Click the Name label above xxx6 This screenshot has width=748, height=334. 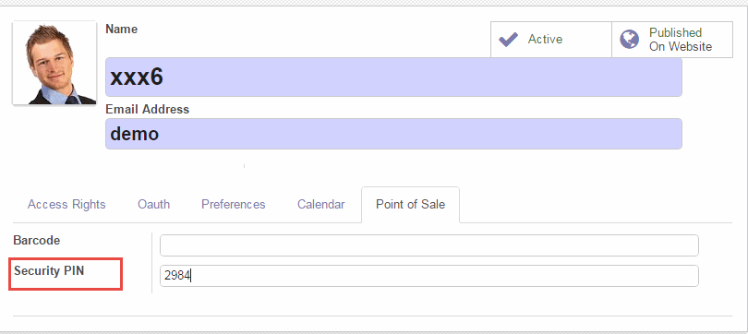(122, 30)
